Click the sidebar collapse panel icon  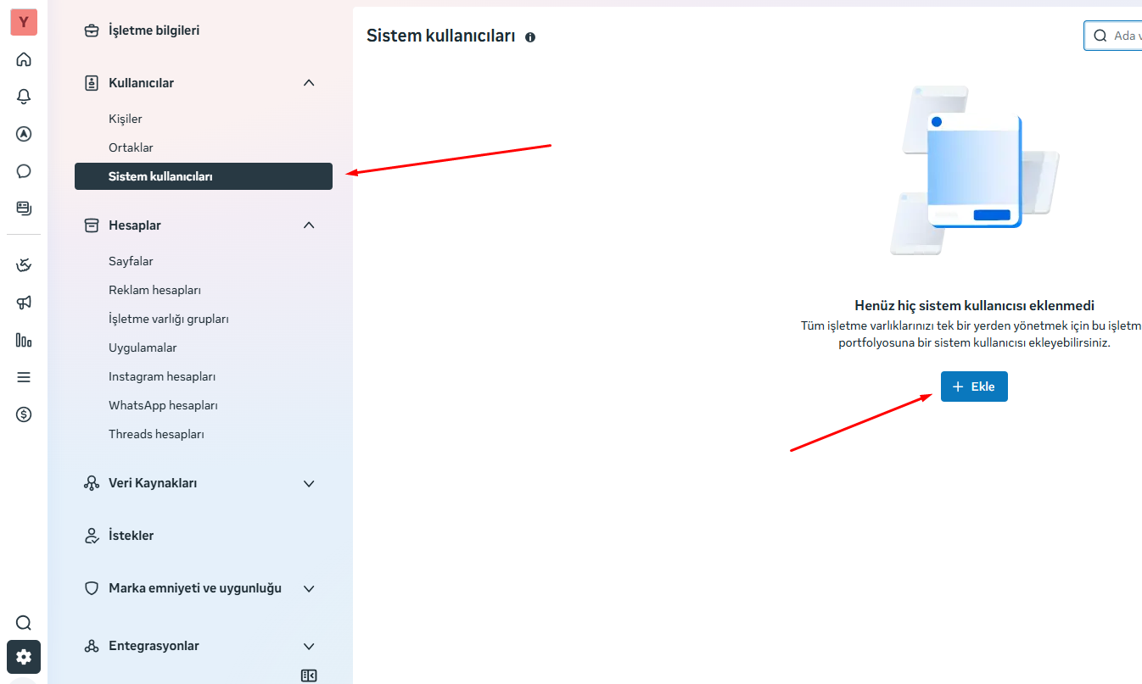309,676
